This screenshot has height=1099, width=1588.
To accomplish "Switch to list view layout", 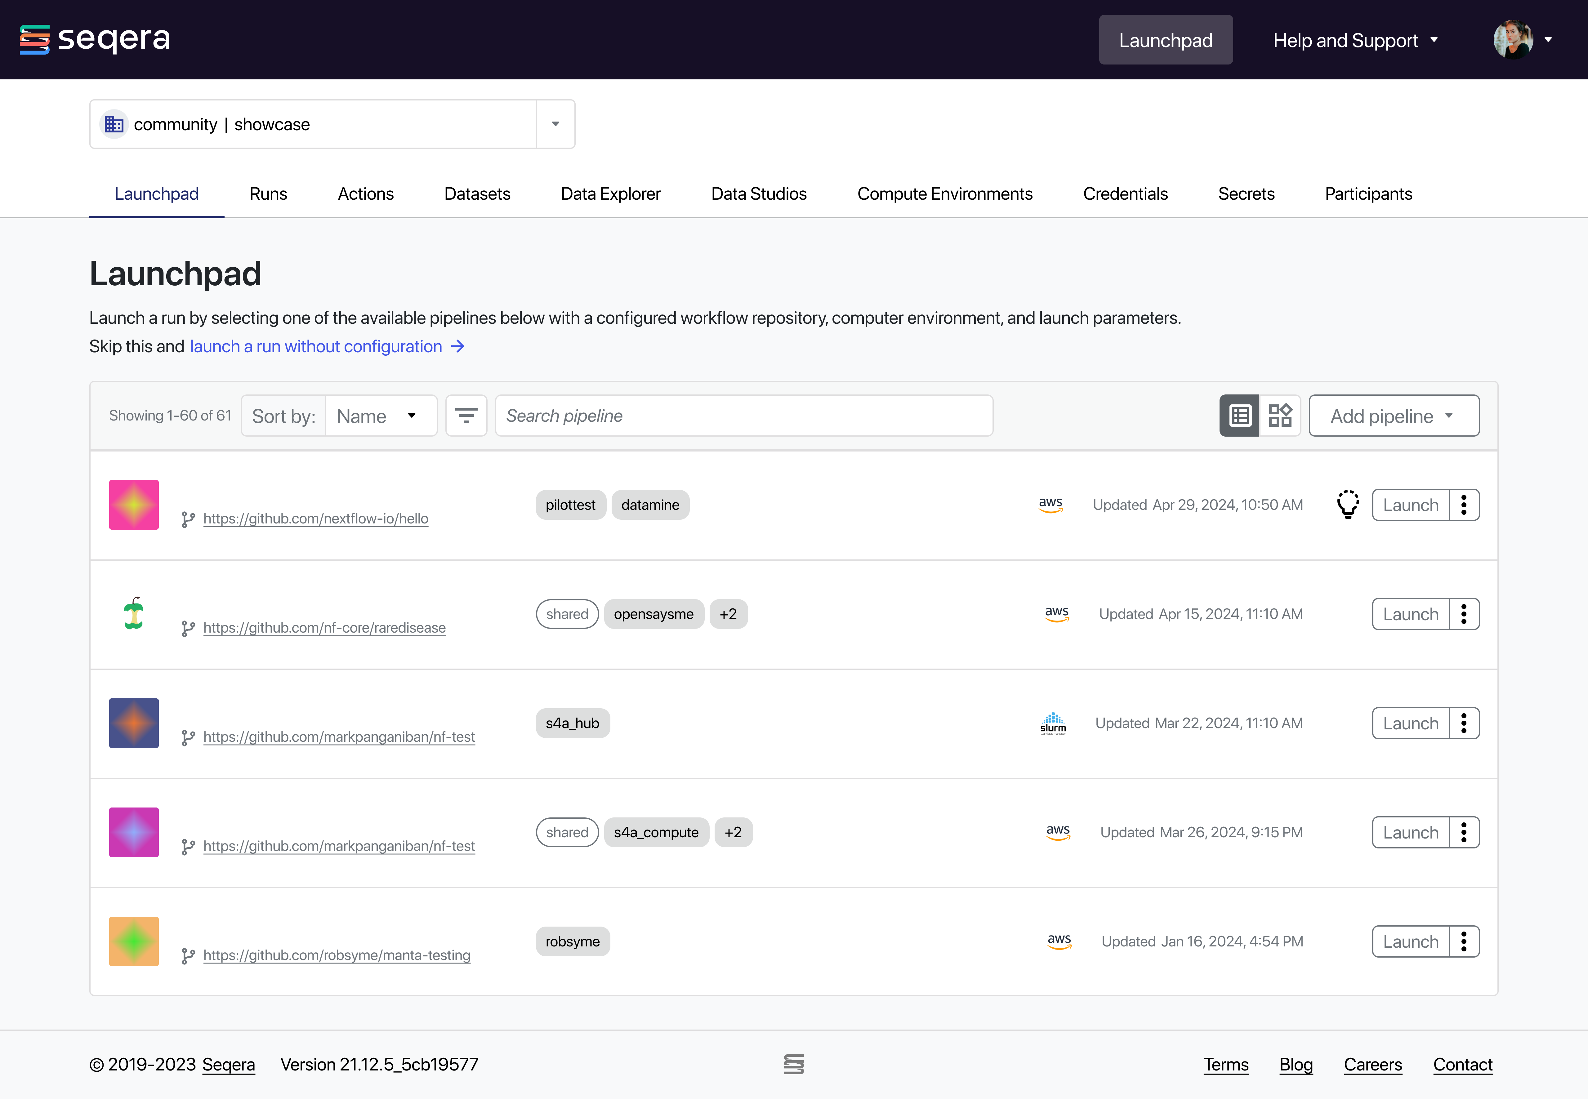I will coord(1240,415).
